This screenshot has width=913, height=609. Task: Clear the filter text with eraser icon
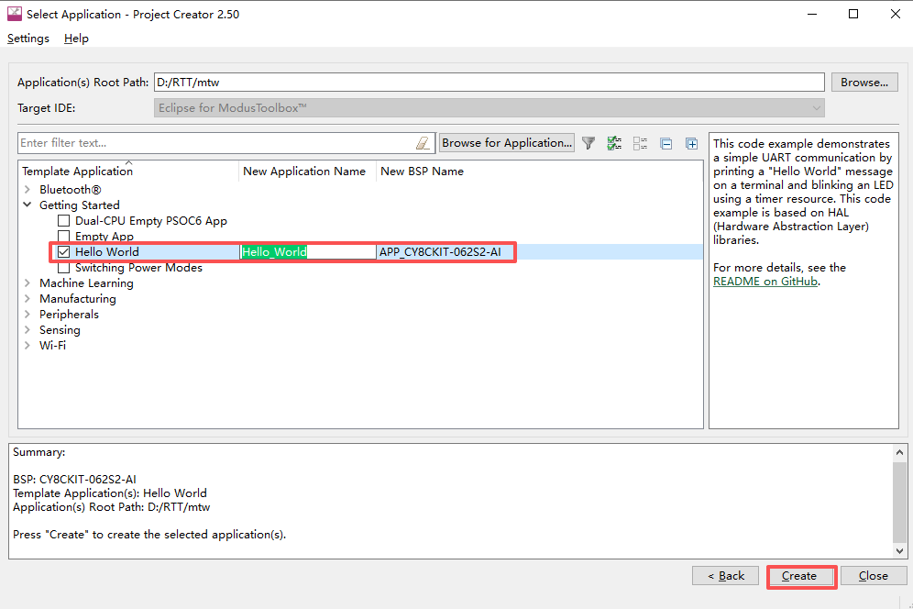point(423,143)
